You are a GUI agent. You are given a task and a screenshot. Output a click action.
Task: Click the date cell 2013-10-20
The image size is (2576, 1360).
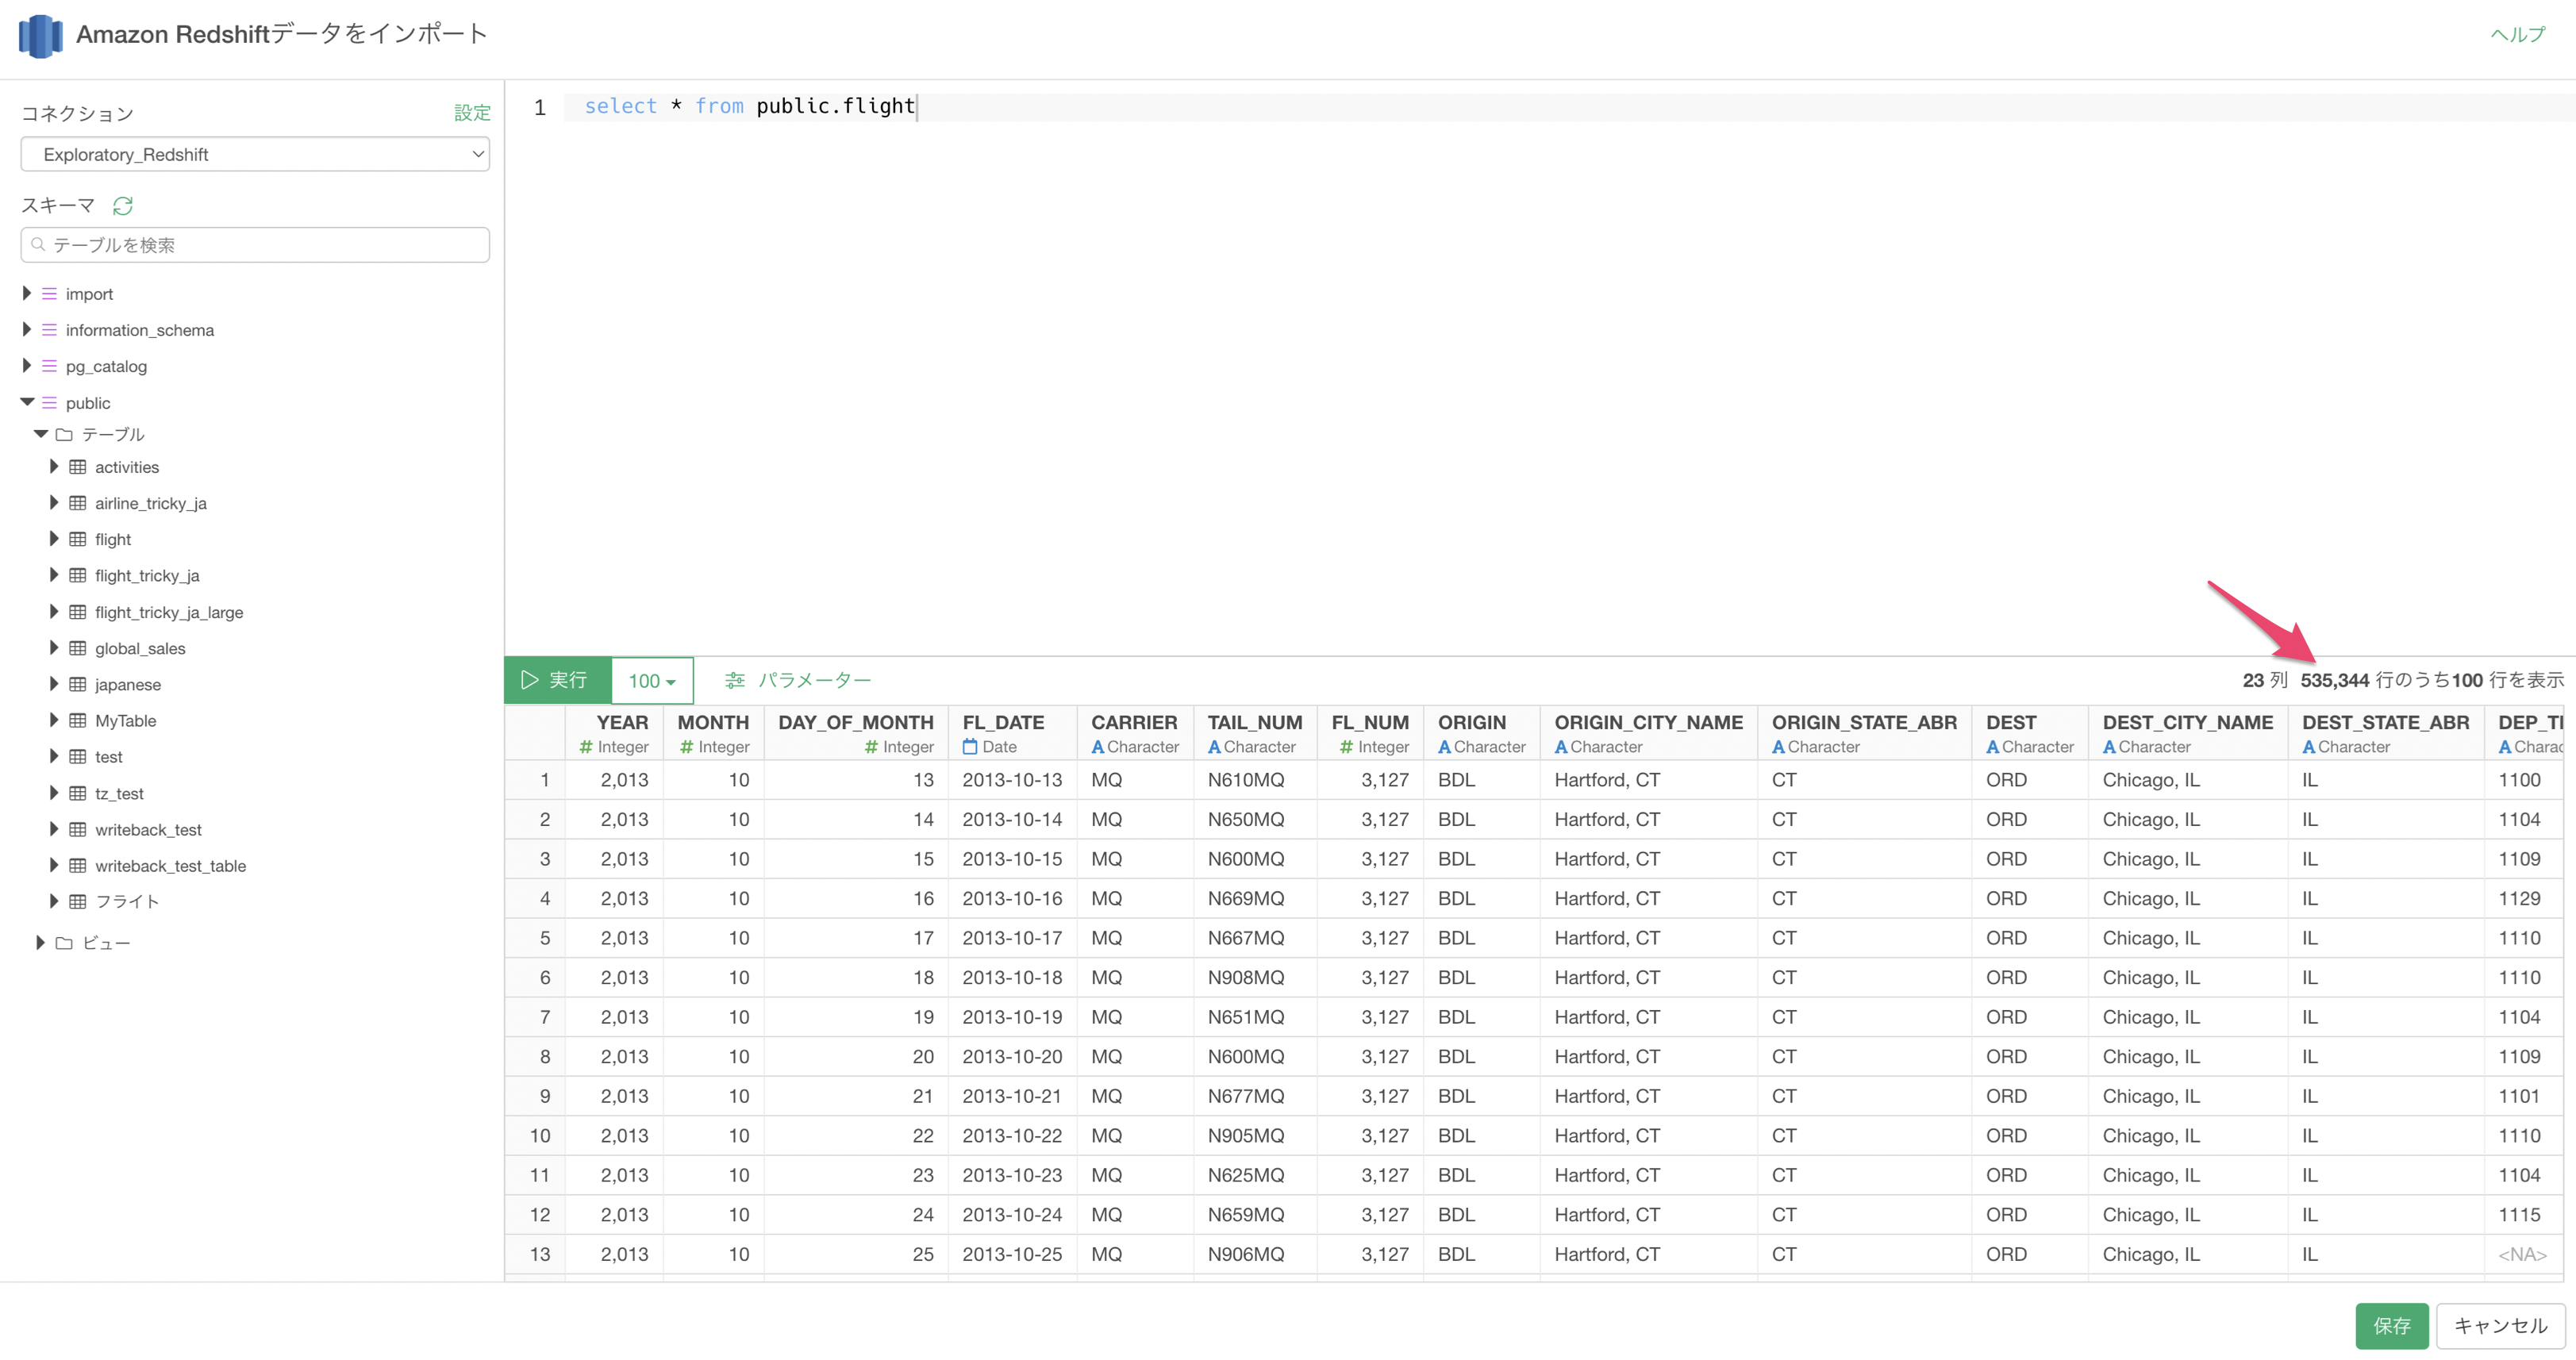1012,1057
